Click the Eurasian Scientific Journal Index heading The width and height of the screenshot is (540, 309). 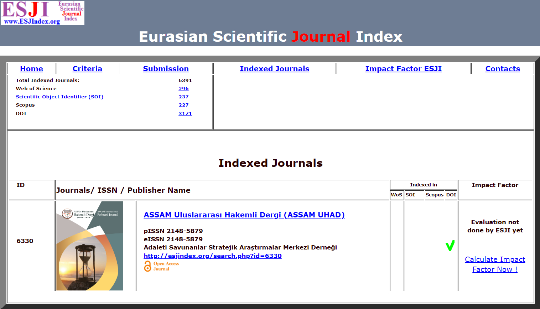coord(270,37)
